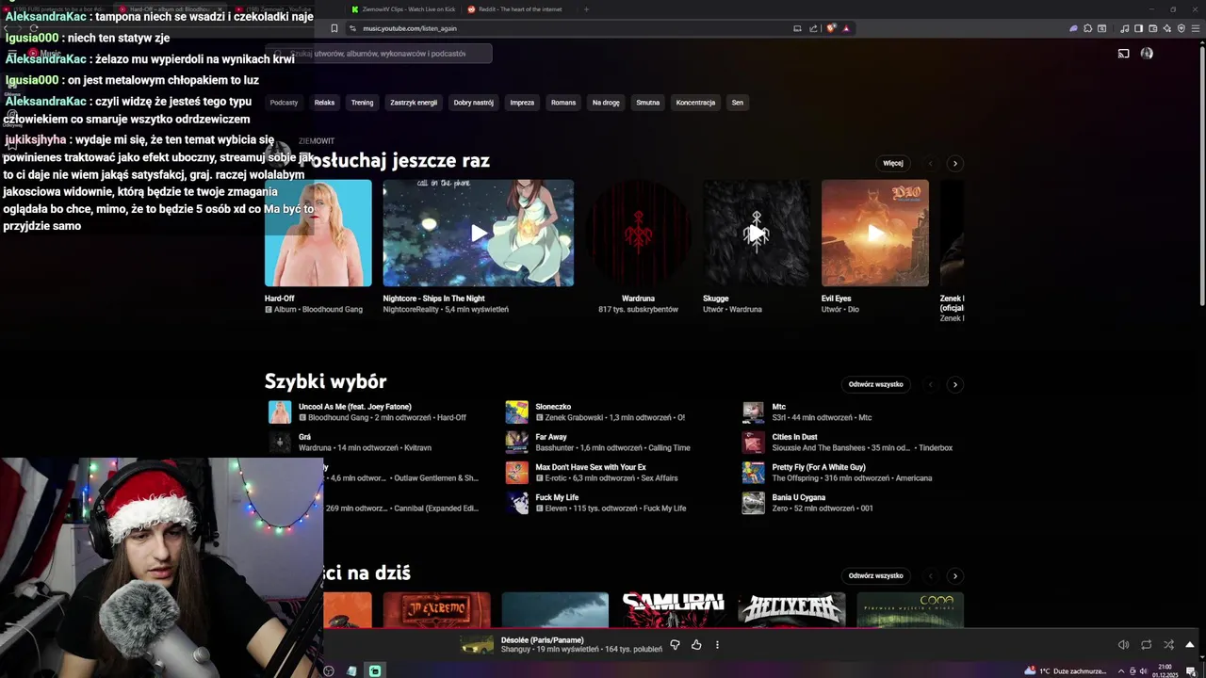Click Brave Shields lion icon
1206x678 pixels.
[831, 28]
